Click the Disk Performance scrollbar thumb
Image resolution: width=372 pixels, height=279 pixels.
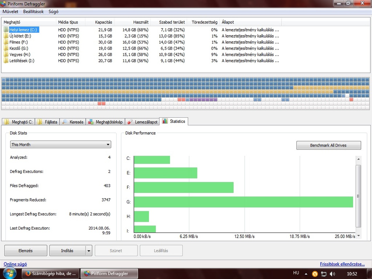click(358, 196)
